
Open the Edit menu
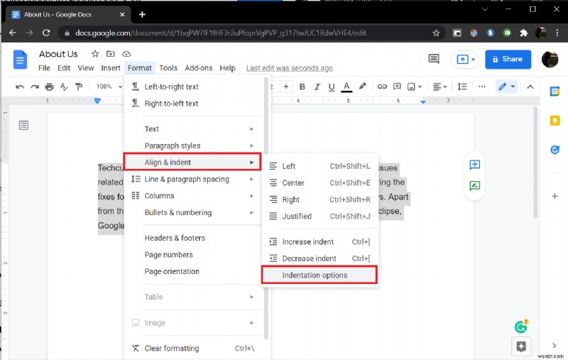point(64,68)
